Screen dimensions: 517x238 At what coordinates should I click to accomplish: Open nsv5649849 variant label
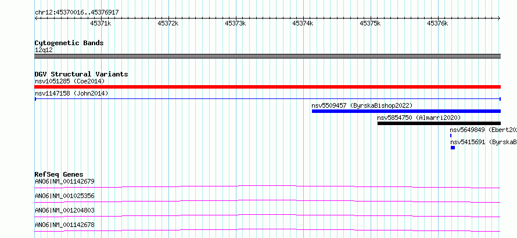click(483, 130)
